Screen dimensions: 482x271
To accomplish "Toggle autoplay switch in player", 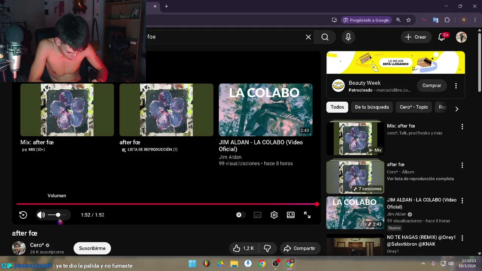I will coord(240,215).
